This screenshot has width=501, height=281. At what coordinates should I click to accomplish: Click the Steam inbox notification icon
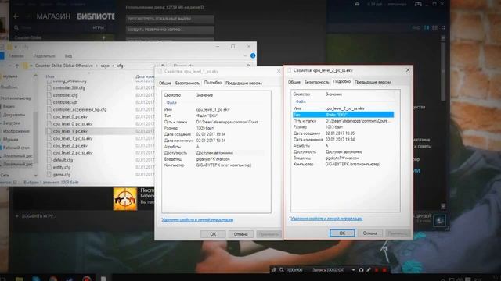pyautogui.click(x=357, y=4)
